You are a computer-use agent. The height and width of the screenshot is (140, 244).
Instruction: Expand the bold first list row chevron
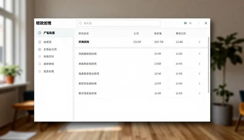click(x=199, y=42)
